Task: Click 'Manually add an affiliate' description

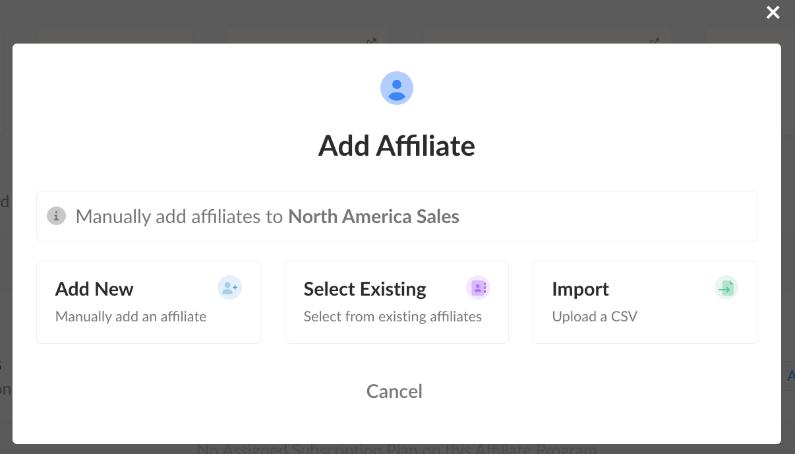Action: point(131,317)
